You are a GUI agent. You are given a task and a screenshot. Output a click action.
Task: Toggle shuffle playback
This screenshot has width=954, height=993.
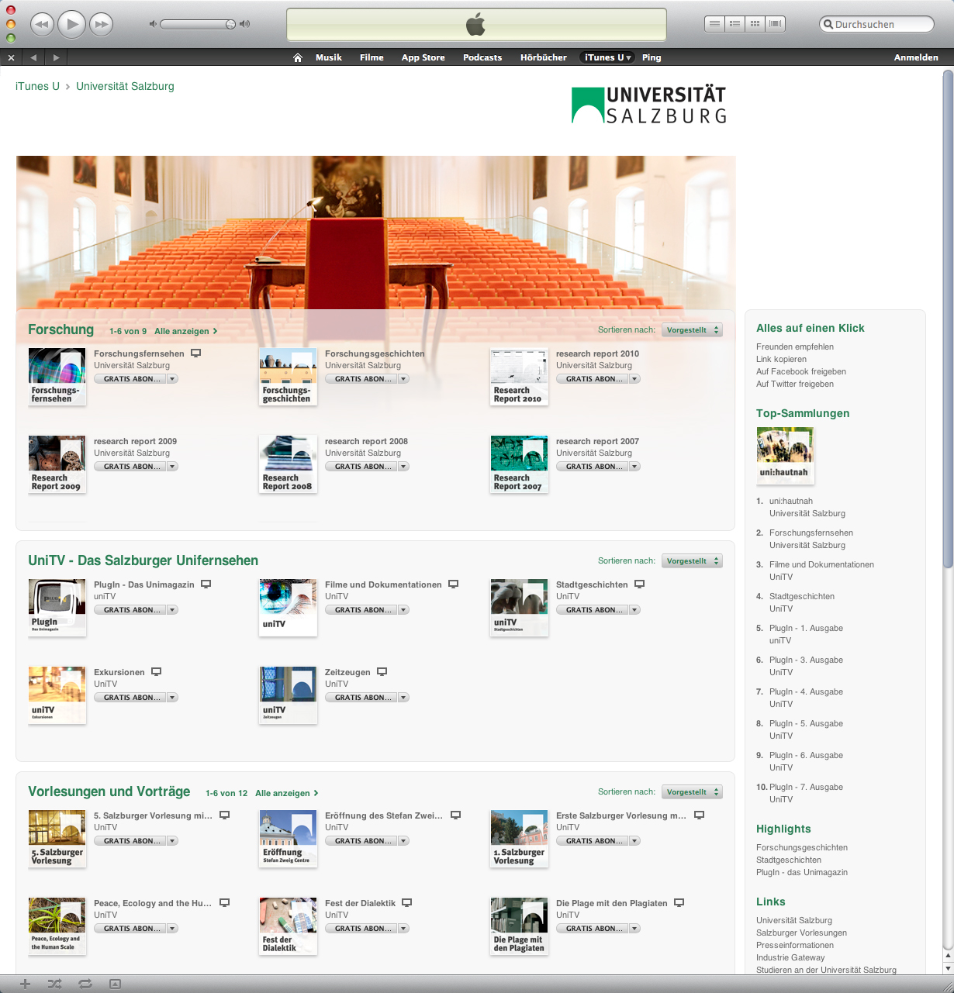54,984
